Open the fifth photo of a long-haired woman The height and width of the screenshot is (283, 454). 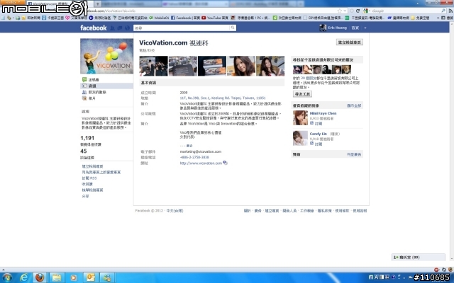click(270, 66)
